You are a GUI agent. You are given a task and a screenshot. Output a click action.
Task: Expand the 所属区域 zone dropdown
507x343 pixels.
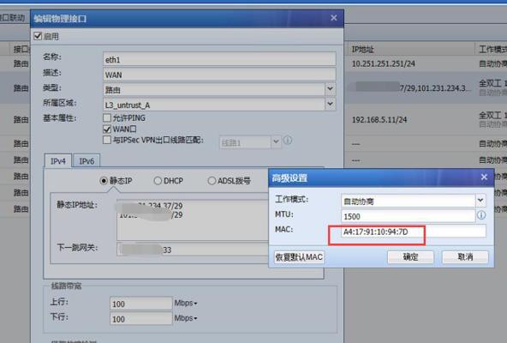pyautogui.click(x=330, y=105)
